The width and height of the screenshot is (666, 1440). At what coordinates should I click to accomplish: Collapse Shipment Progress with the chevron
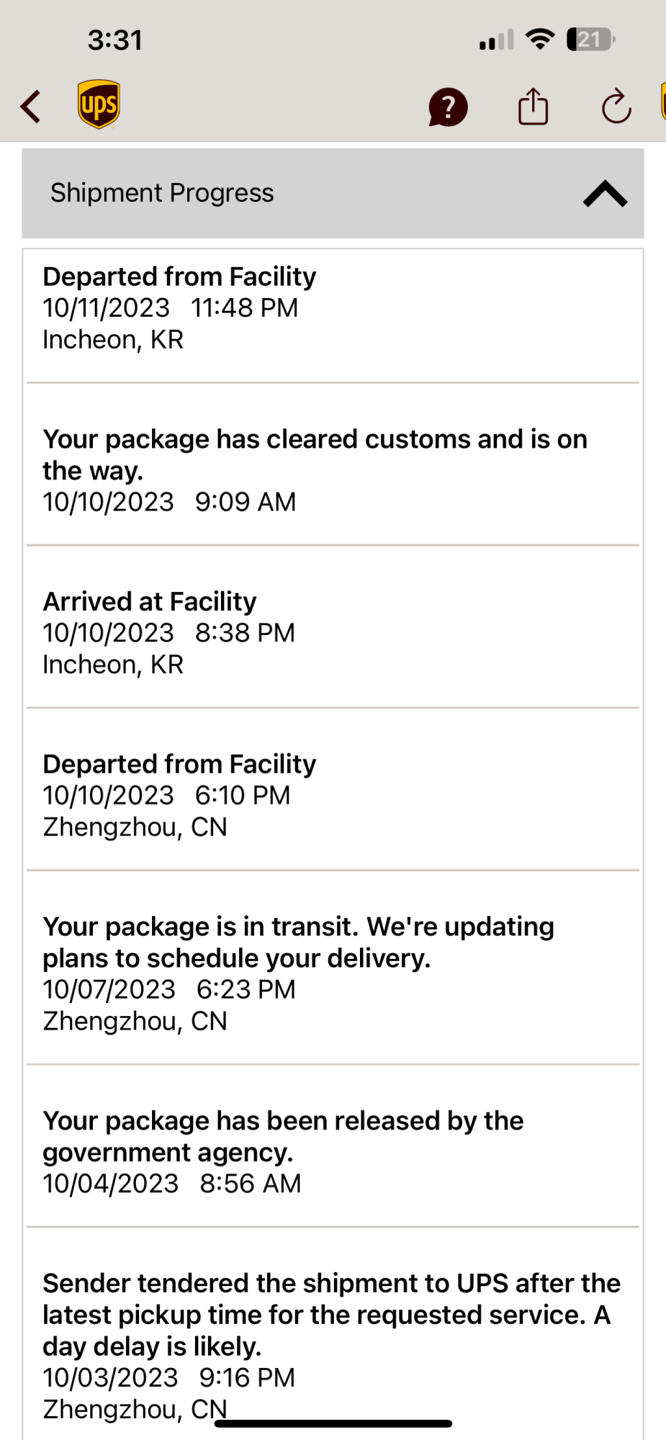pos(605,194)
